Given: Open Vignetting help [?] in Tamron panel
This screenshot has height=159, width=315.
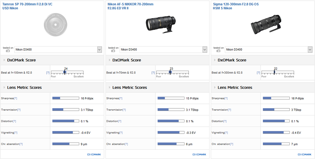Looking at the screenshot, I should click(16, 133).
